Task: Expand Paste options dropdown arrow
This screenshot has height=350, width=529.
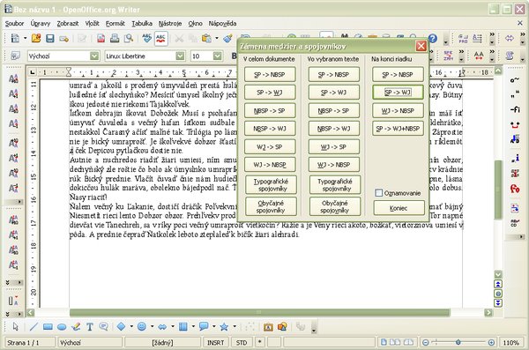Action: [x=217, y=39]
